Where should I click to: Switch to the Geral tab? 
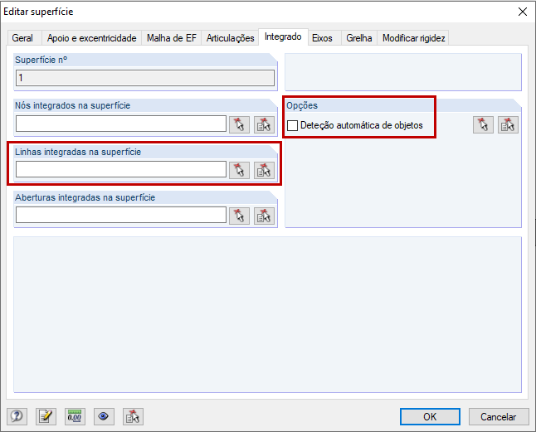pyautogui.click(x=22, y=38)
